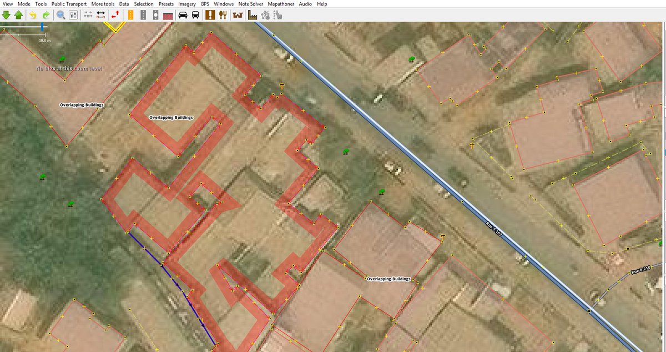This screenshot has height=352, width=666.
Task: Click the brown exclamation mark icon
Action: tap(210, 15)
